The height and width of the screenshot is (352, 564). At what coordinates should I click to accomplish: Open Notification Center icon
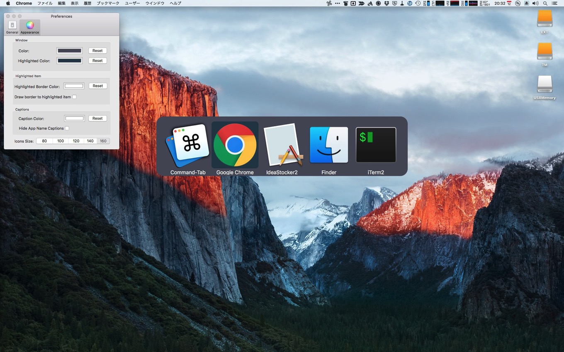pos(554,3)
